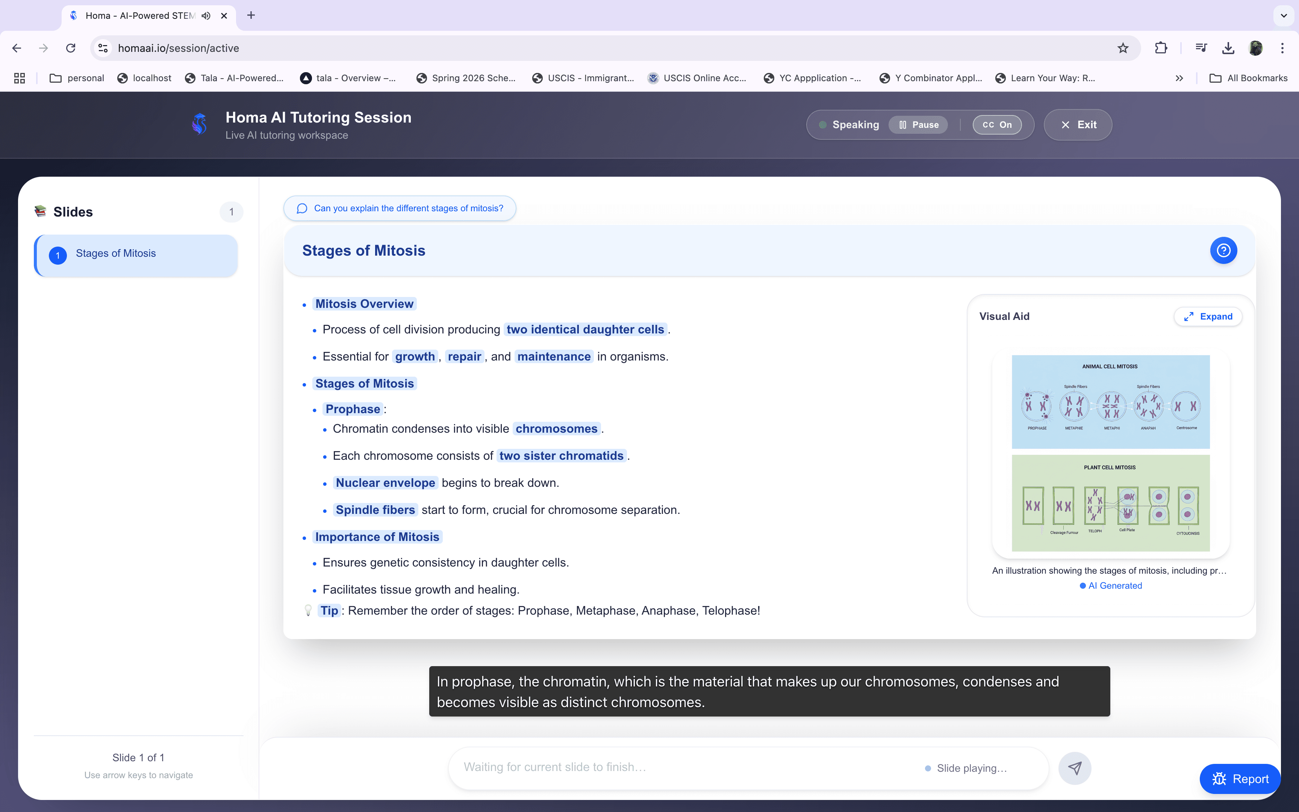Screen dimensions: 1299x812
Task: Pause the tutoring speech
Action: coord(918,124)
